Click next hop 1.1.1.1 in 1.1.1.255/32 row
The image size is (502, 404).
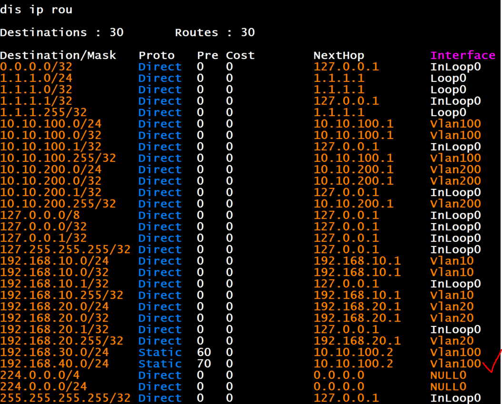coord(339,112)
